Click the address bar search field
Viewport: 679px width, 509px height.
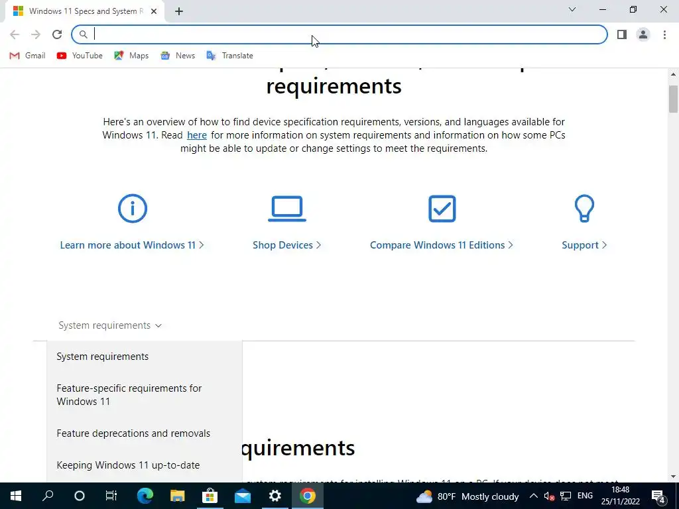tap(339, 34)
